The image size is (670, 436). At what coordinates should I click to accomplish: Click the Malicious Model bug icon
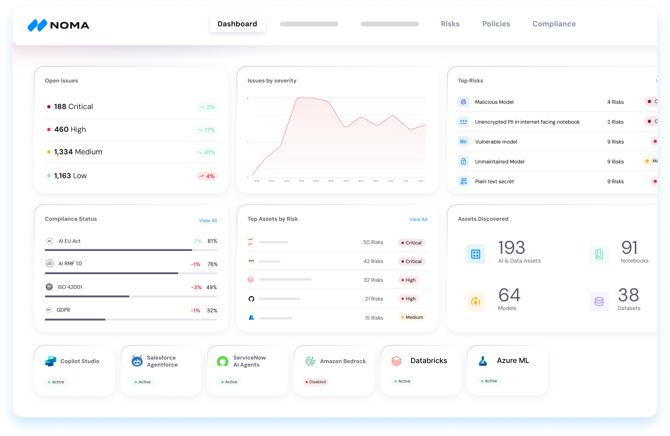[x=463, y=102]
